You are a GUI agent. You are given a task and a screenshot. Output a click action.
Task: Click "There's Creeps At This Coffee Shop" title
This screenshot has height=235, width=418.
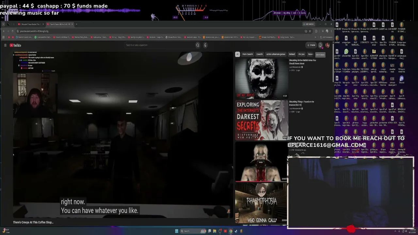(x=33, y=222)
